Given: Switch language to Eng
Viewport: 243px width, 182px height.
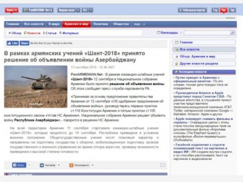Looking at the screenshot, I should (x=215, y=10).
